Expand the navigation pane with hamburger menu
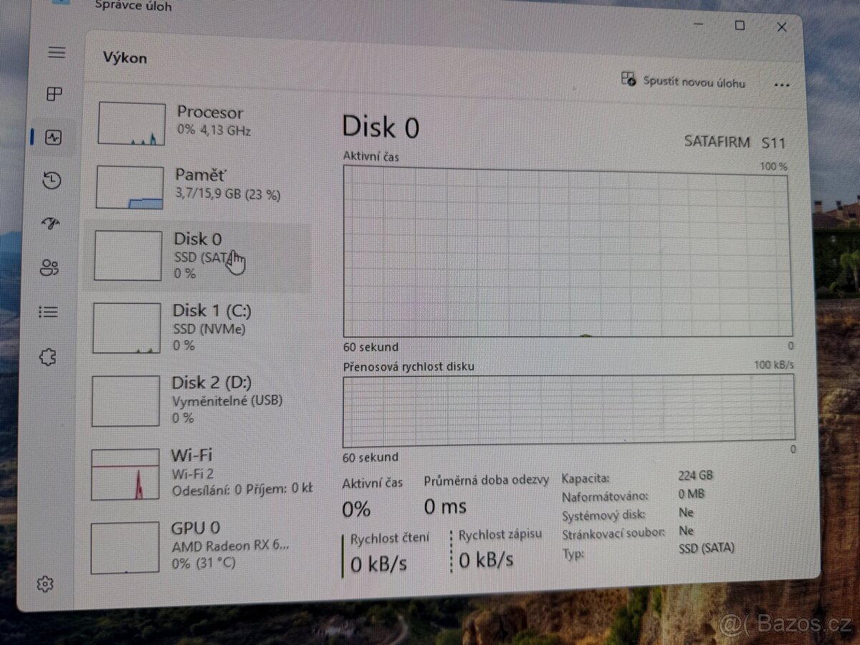Image resolution: width=860 pixels, height=645 pixels. (57, 52)
